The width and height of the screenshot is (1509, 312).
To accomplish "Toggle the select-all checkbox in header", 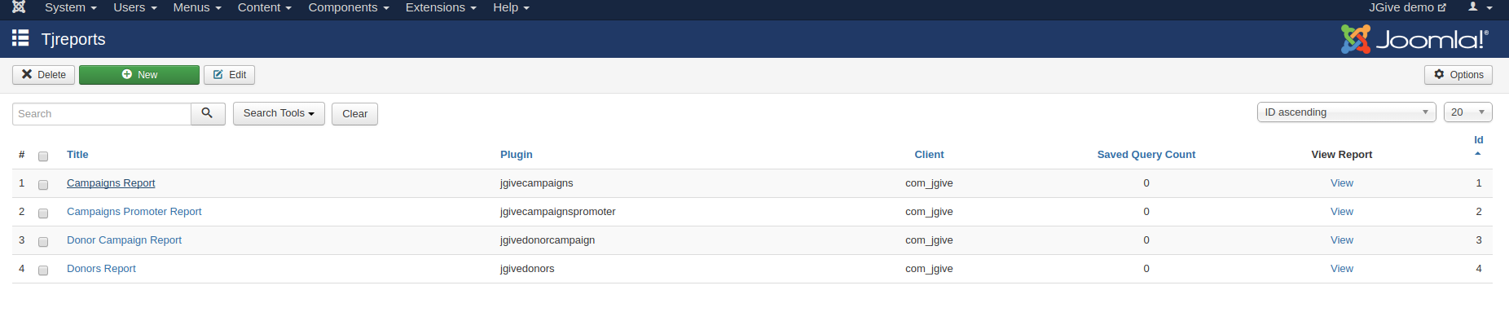I will (x=43, y=156).
